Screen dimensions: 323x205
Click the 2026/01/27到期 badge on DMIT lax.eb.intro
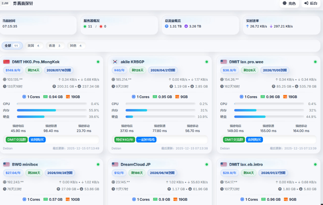[273, 173]
